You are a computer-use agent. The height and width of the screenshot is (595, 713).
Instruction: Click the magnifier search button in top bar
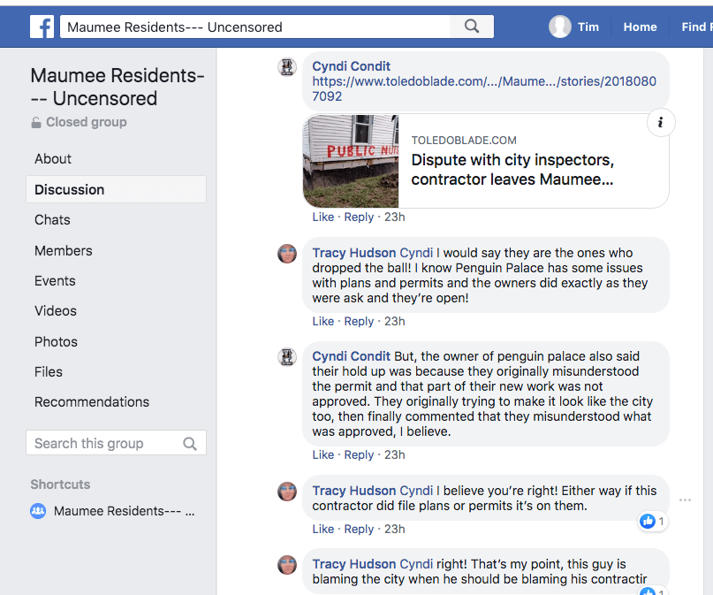[x=472, y=27]
